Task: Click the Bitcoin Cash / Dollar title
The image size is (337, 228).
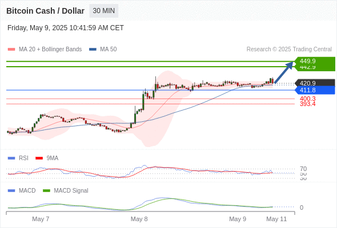Action: [x=45, y=11]
